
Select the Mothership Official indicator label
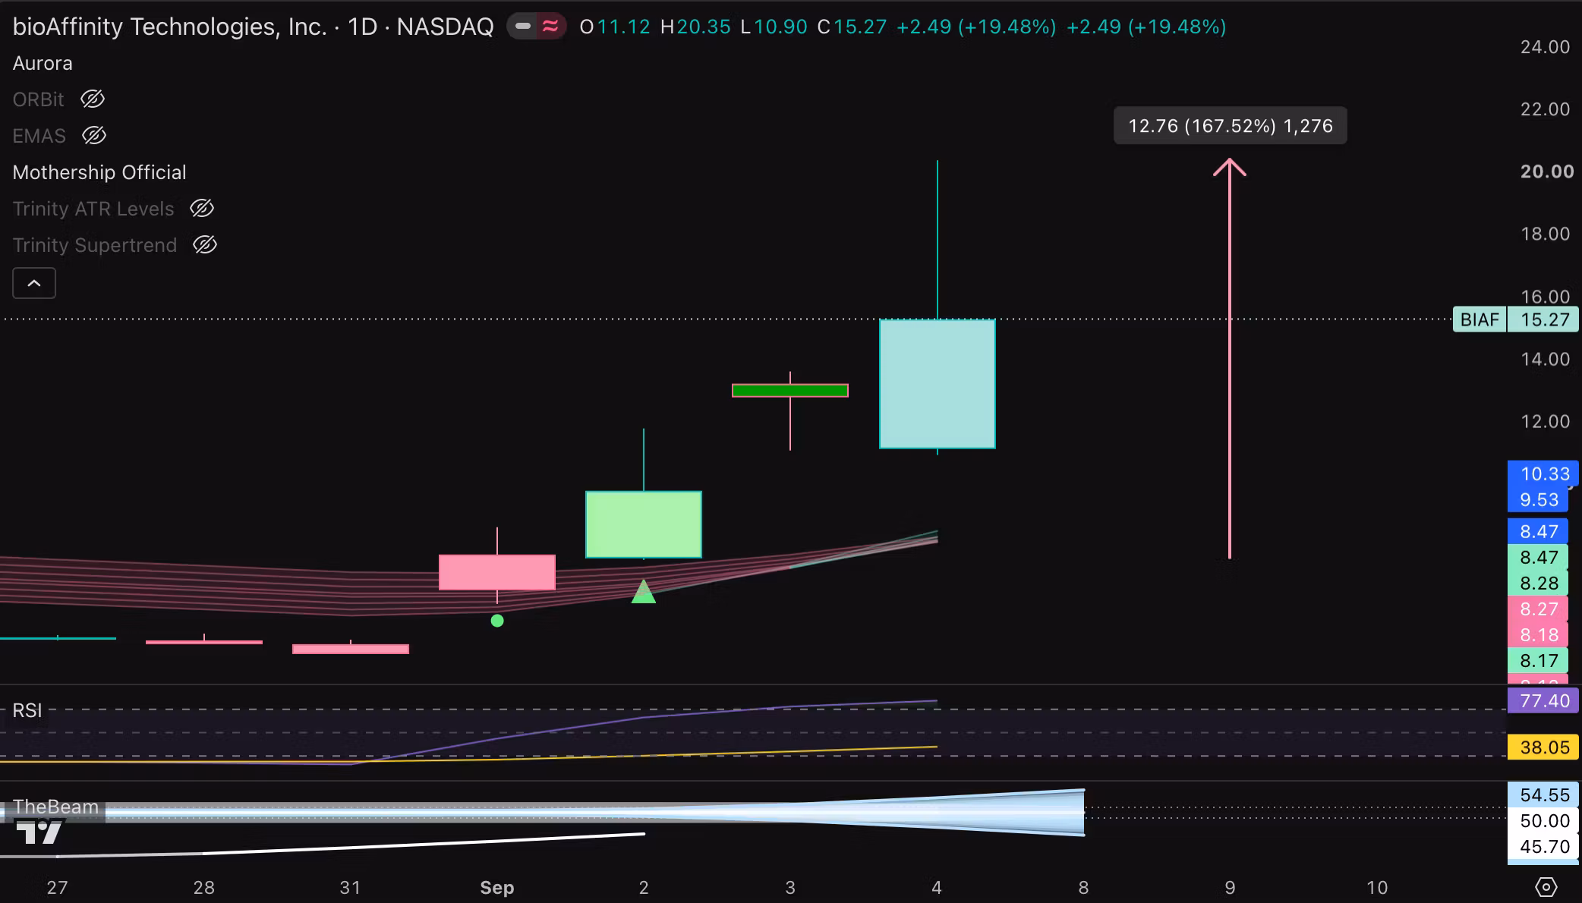click(99, 172)
